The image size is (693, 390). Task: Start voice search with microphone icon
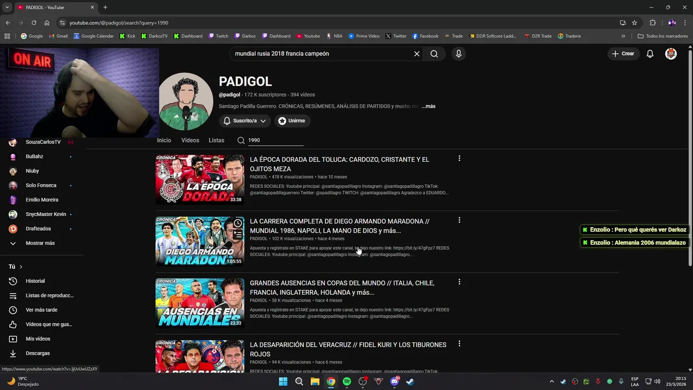click(459, 54)
